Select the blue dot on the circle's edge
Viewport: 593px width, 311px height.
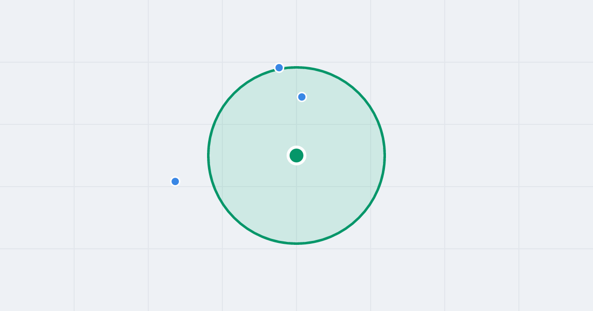coord(279,68)
